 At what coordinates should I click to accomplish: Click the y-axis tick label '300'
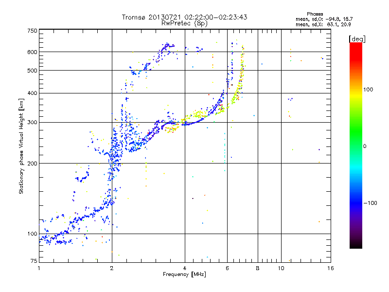32,122
